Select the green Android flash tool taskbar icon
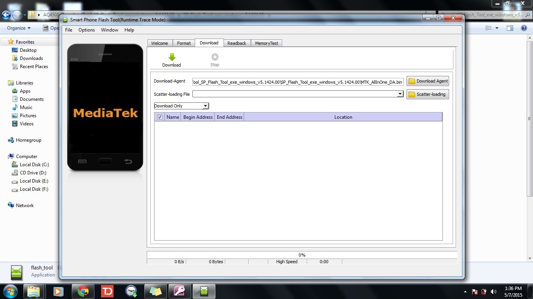The image size is (533, 299). click(204, 291)
